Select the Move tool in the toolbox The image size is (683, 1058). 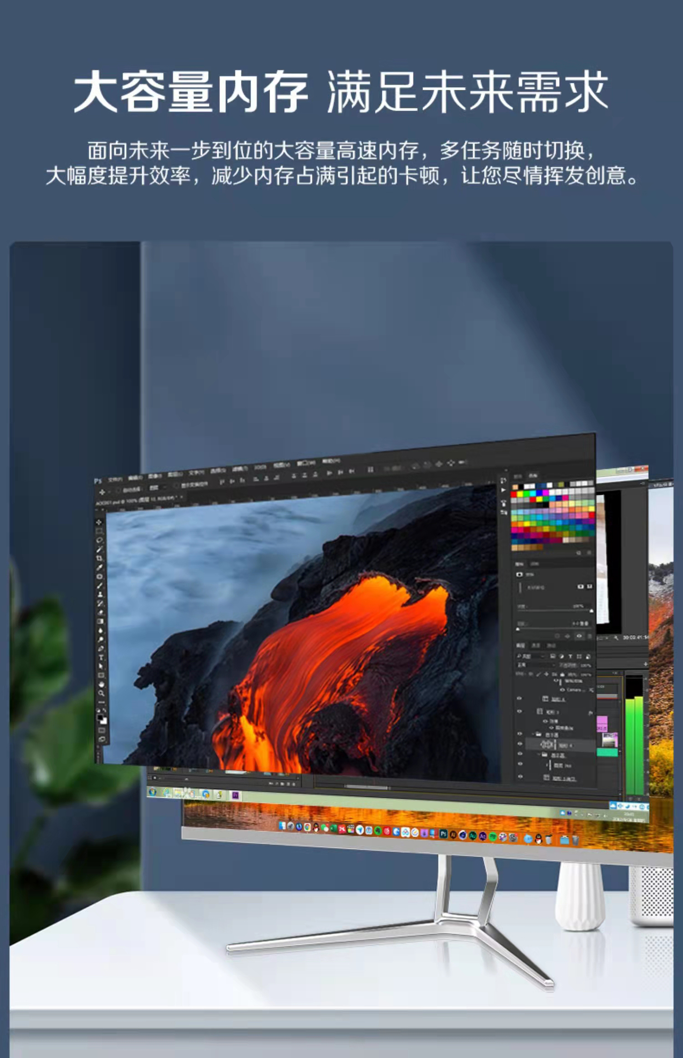[99, 522]
